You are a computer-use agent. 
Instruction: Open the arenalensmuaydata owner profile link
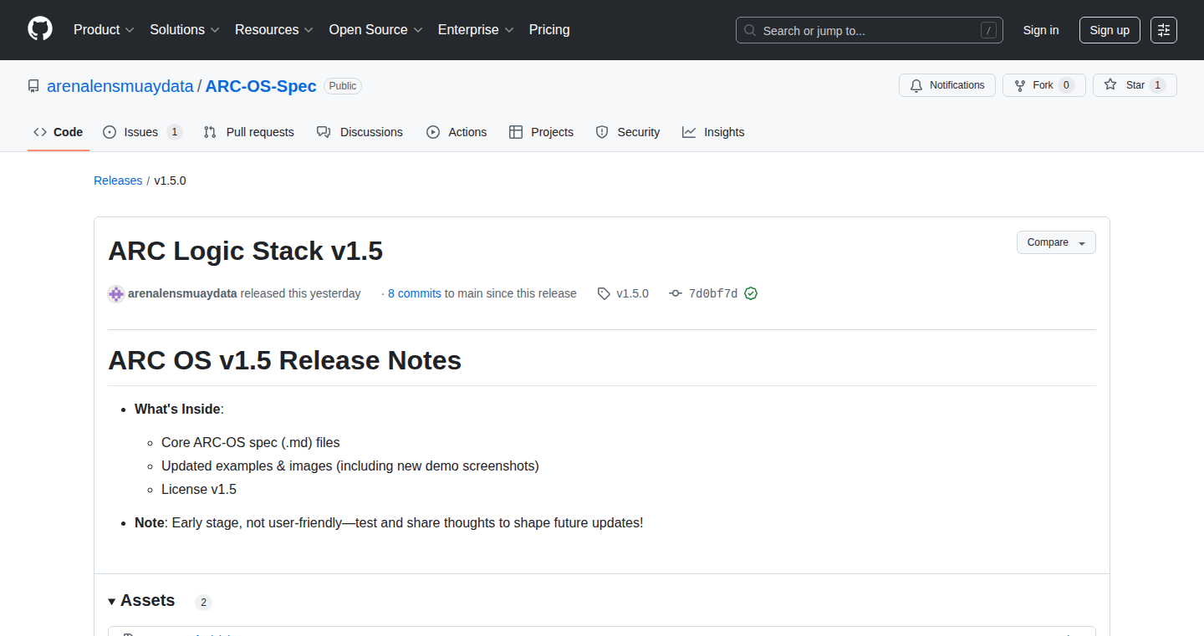coord(120,86)
